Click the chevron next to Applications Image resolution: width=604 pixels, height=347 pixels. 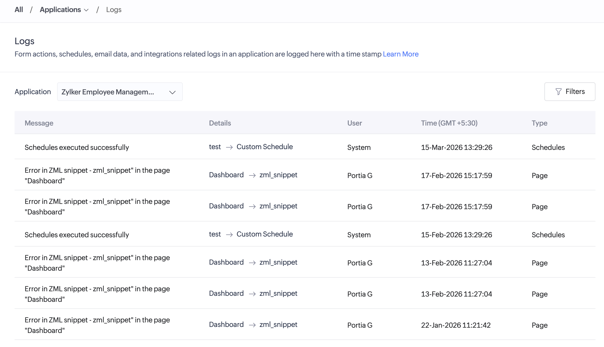coord(86,10)
